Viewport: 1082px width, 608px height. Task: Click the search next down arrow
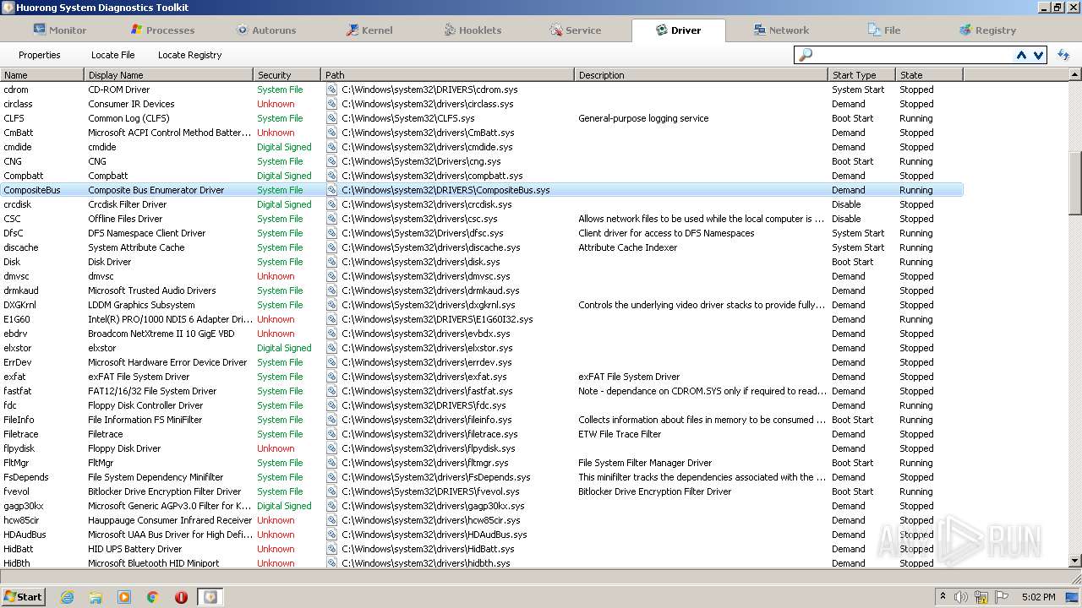tap(1038, 55)
